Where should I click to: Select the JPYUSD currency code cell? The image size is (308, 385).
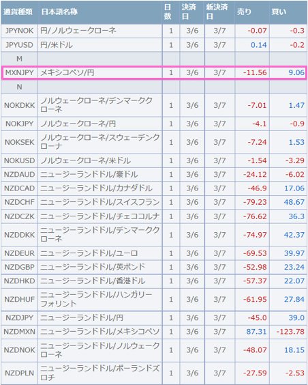(x=19, y=45)
